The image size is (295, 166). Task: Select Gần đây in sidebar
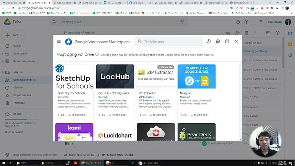(x=18, y=88)
